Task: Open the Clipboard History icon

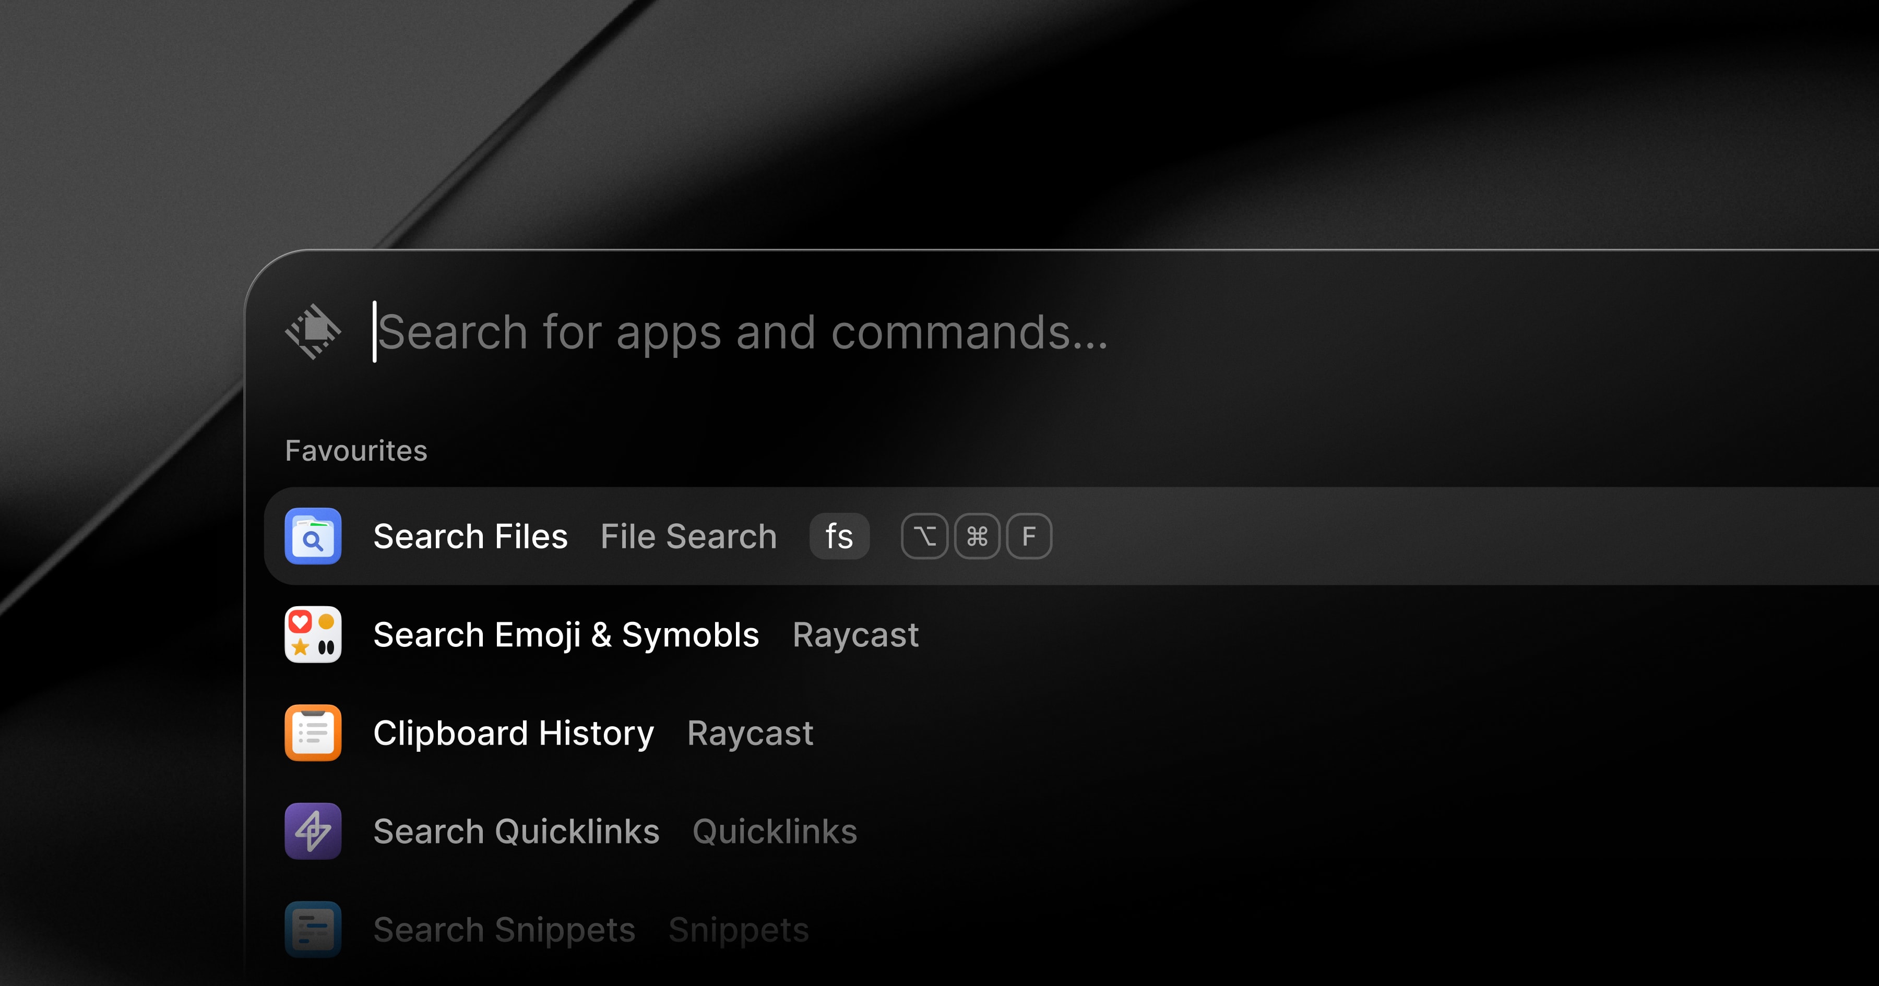Action: click(x=313, y=733)
